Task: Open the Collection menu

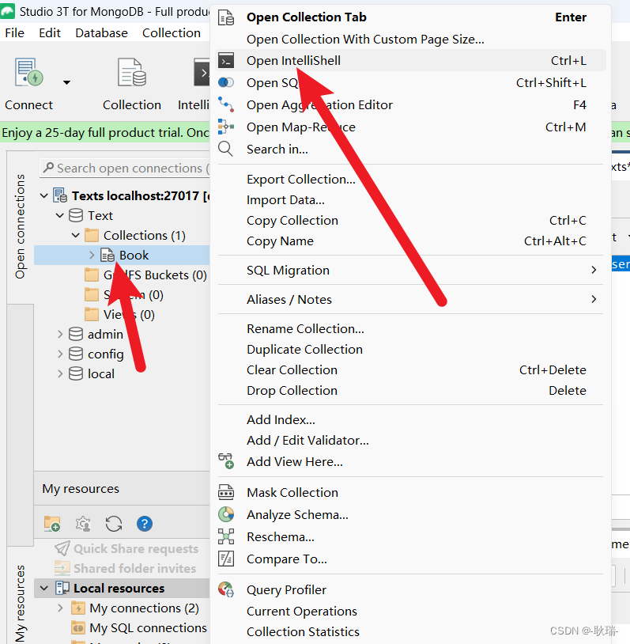Action: pyautogui.click(x=172, y=33)
